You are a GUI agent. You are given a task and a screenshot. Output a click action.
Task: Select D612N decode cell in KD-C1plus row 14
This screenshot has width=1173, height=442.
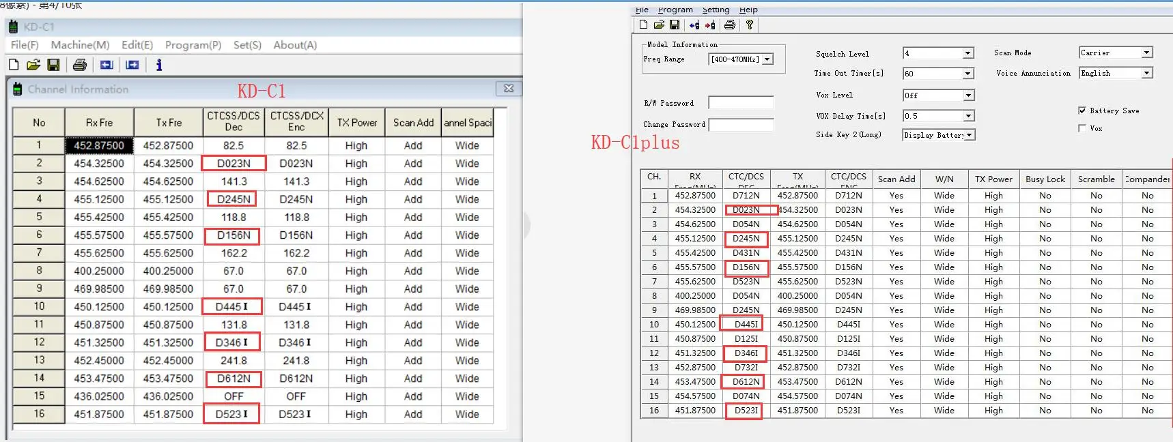click(x=746, y=382)
